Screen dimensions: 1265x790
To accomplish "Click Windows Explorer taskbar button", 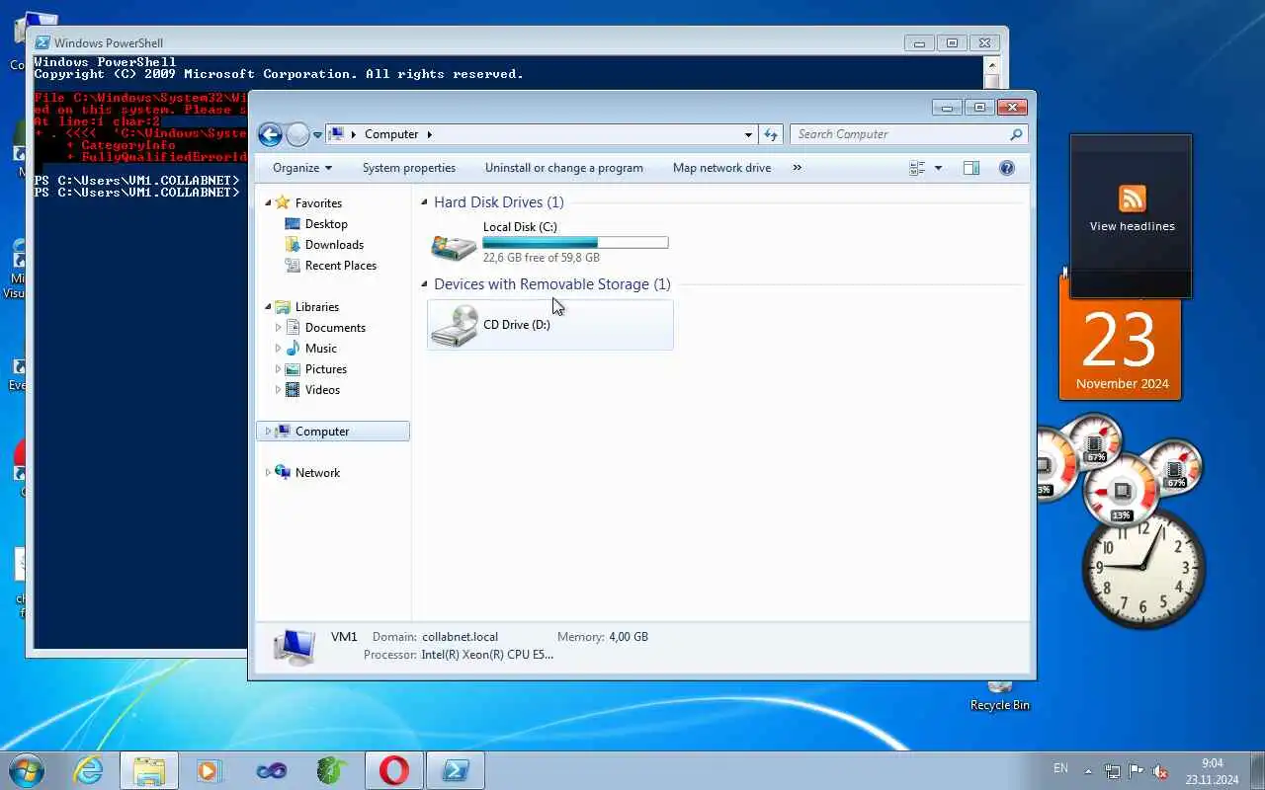I will [149, 770].
